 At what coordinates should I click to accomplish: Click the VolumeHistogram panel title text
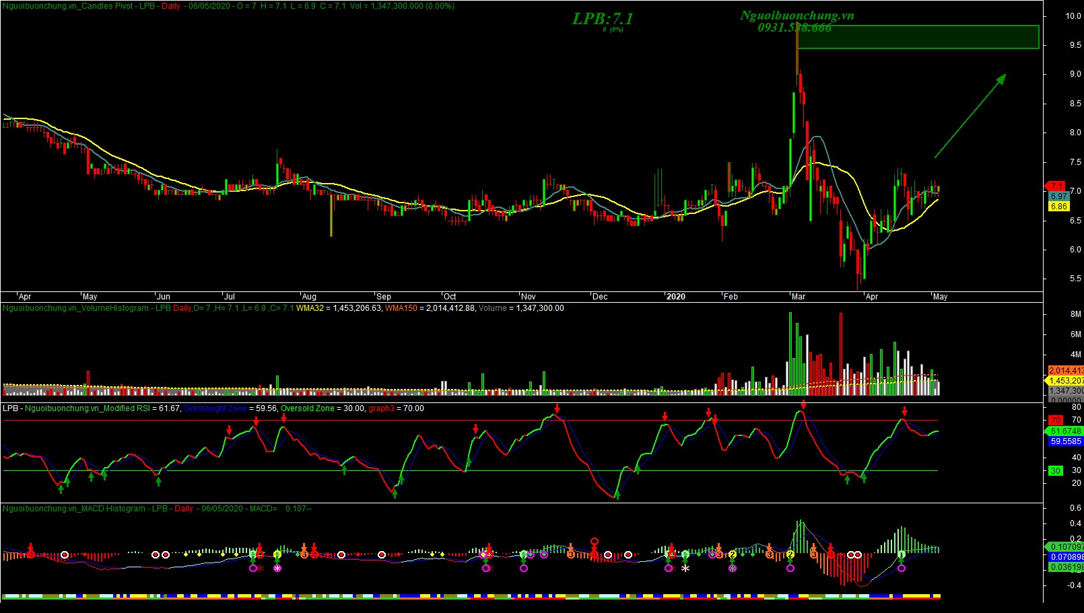(x=75, y=308)
